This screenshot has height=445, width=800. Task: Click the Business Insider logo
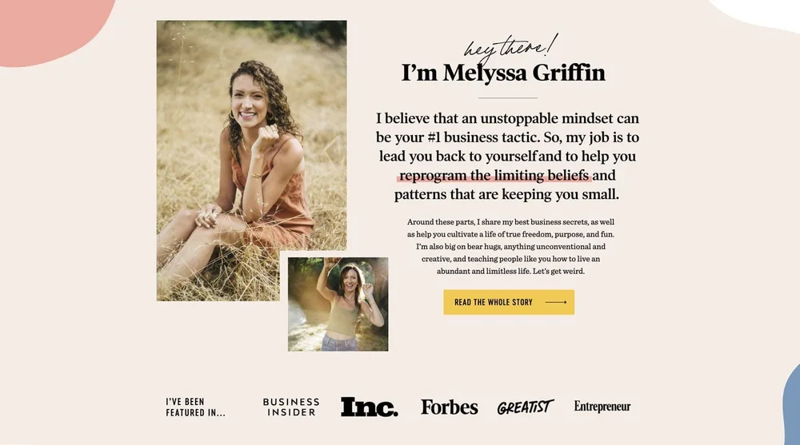pyautogui.click(x=291, y=407)
